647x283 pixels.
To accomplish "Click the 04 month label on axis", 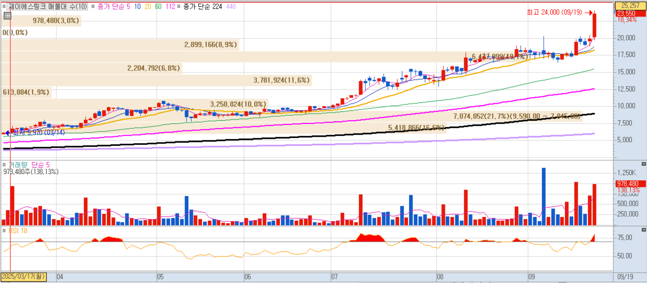I will click(x=60, y=277).
